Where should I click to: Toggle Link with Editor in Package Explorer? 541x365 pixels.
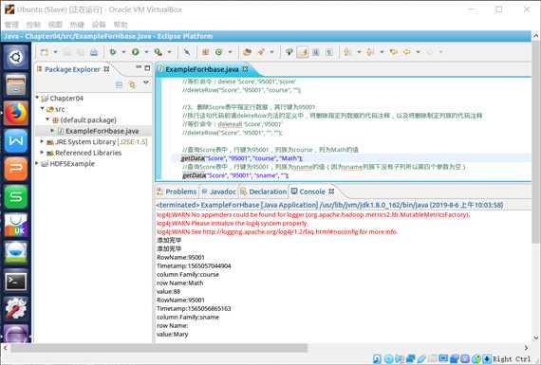[132, 84]
